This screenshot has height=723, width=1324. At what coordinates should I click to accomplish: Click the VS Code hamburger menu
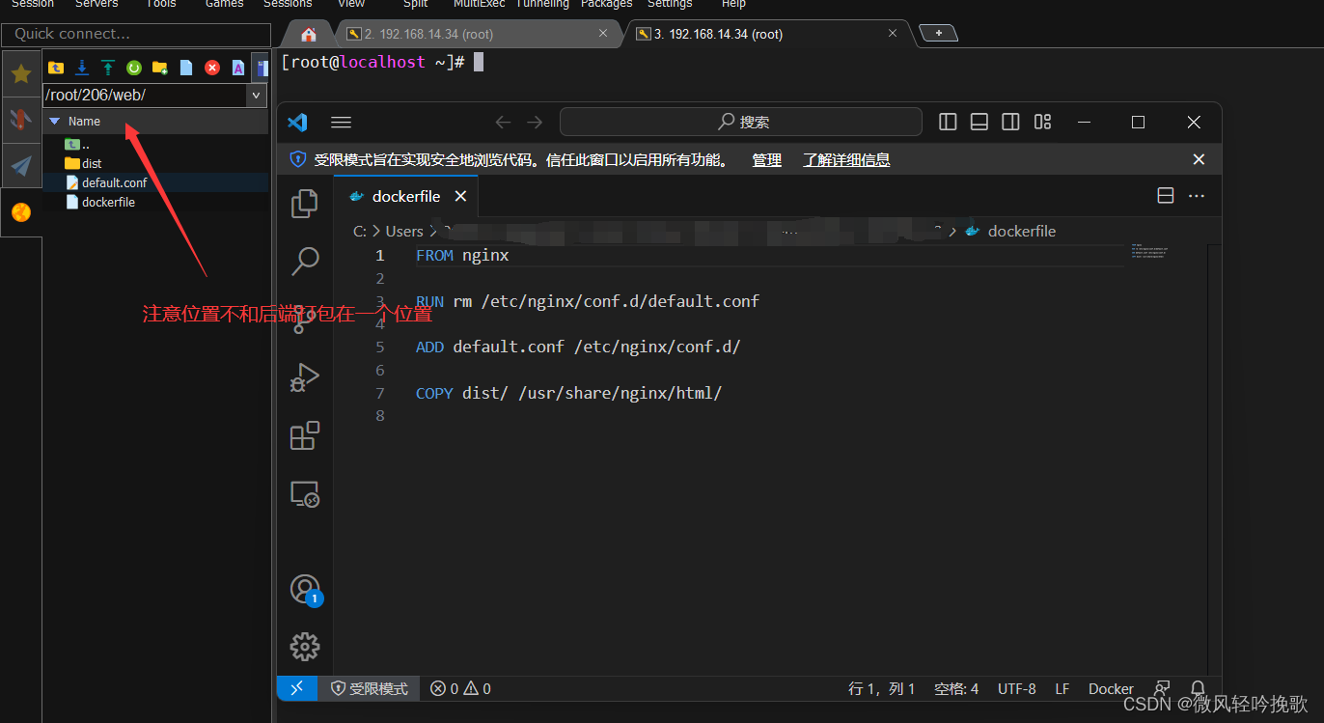341,123
